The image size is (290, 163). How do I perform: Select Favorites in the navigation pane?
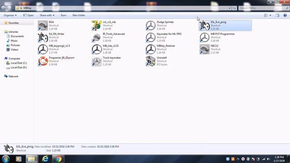(x=14, y=23)
